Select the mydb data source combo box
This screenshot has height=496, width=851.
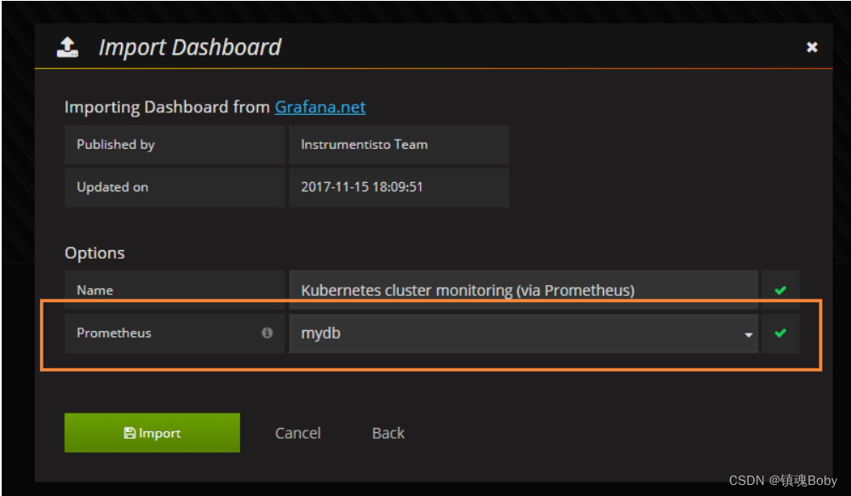(x=523, y=334)
